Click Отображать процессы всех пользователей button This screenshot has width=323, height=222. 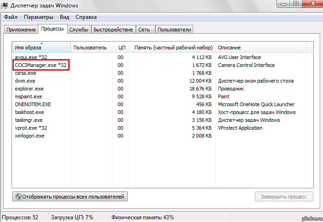70,197
